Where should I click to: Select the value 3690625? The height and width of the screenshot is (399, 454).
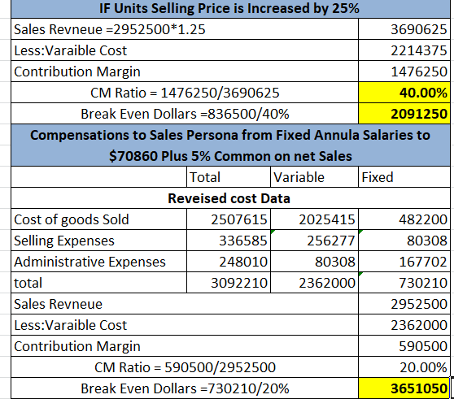tap(404, 29)
